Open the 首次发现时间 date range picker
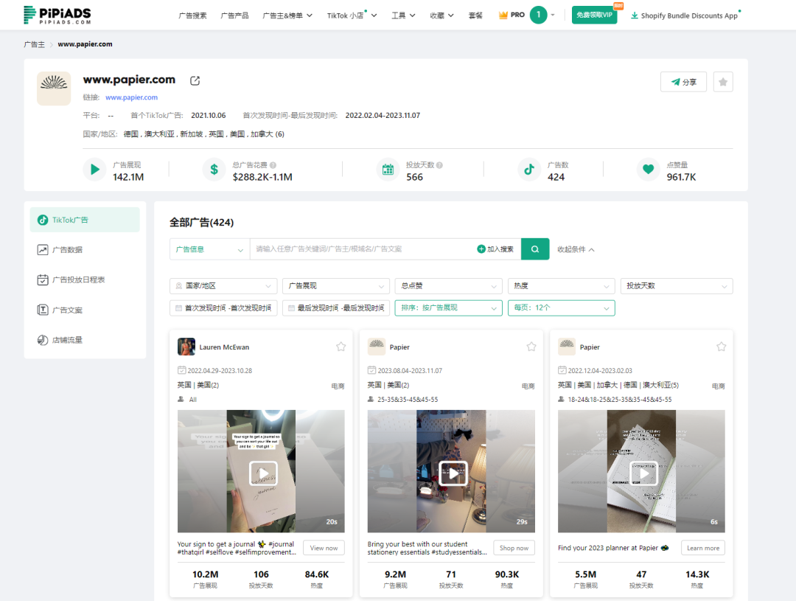The image size is (796, 601). pos(223,308)
